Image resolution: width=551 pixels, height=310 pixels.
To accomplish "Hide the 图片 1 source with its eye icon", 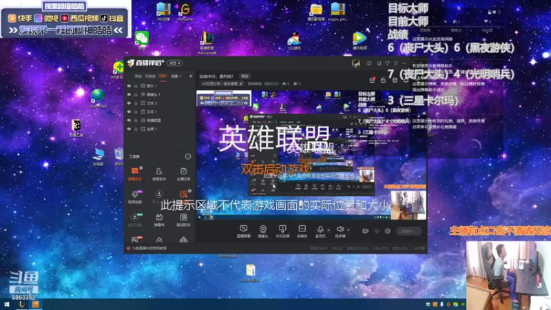I will pyautogui.click(x=129, y=85).
